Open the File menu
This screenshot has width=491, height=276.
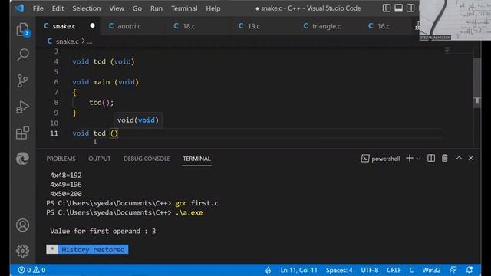tap(38, 8)
